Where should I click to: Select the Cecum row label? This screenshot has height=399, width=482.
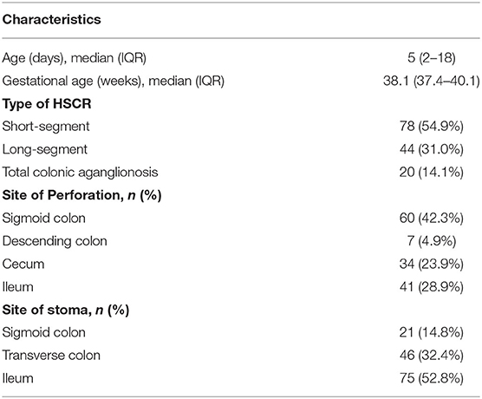pos(23,264)
